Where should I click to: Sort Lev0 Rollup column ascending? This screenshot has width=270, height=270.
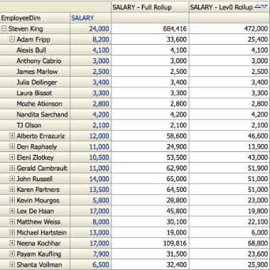[257, 7]
